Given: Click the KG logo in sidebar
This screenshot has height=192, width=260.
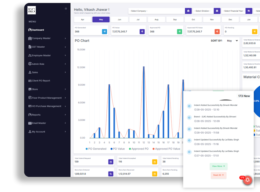Looking at the screenshot, I should tap(32, 10).
